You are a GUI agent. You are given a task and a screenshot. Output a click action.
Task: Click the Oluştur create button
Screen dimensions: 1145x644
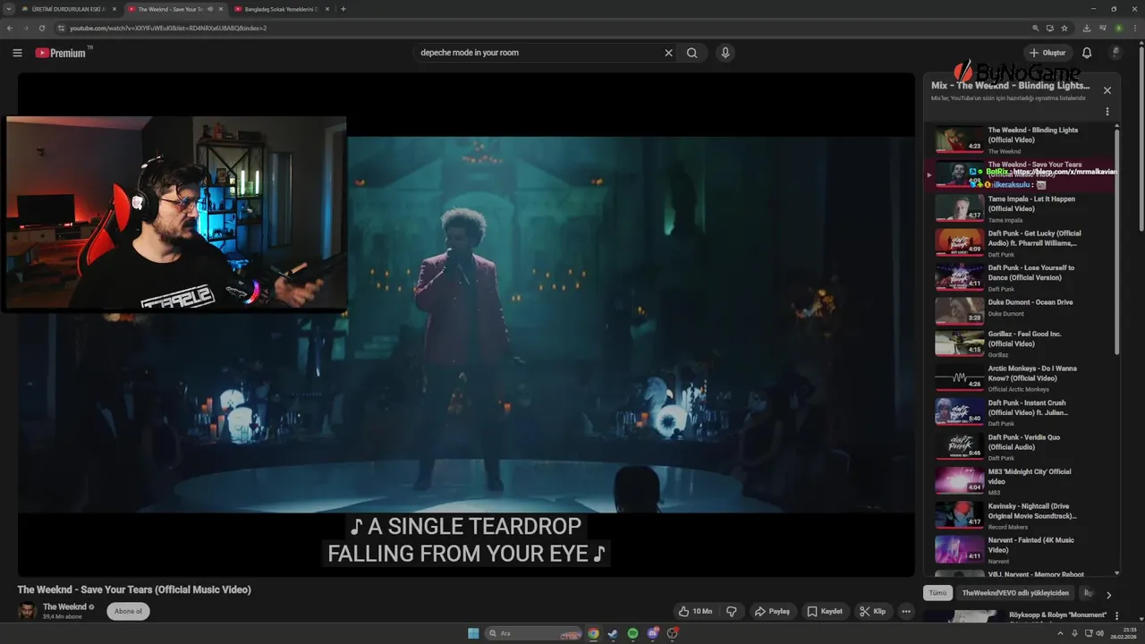point(1047,53)
